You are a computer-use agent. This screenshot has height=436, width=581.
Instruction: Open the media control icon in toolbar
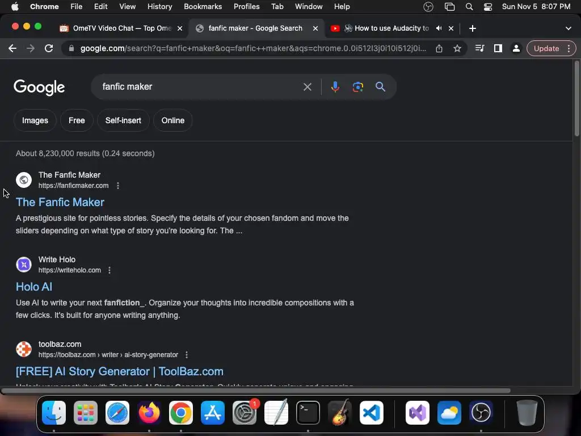[x=480, y=49]
